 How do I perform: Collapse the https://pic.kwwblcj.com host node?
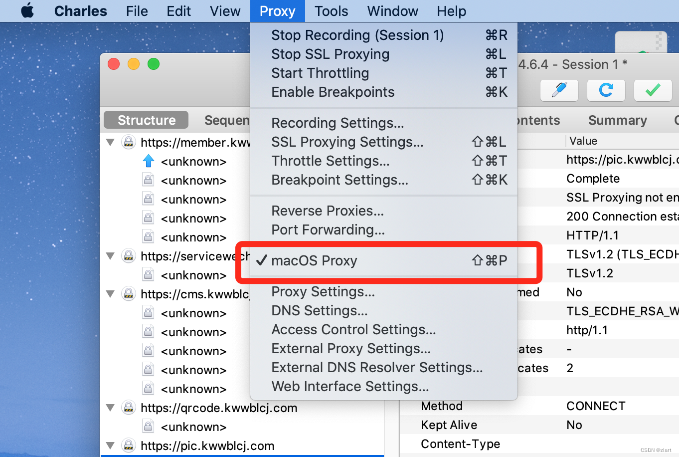click(x=111, y=446)
